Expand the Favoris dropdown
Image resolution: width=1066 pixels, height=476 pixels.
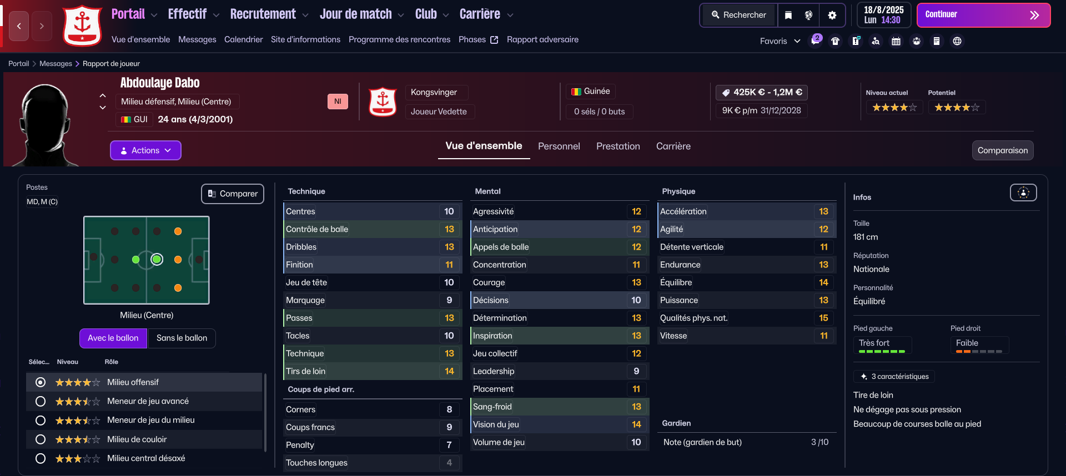[780, 41]
